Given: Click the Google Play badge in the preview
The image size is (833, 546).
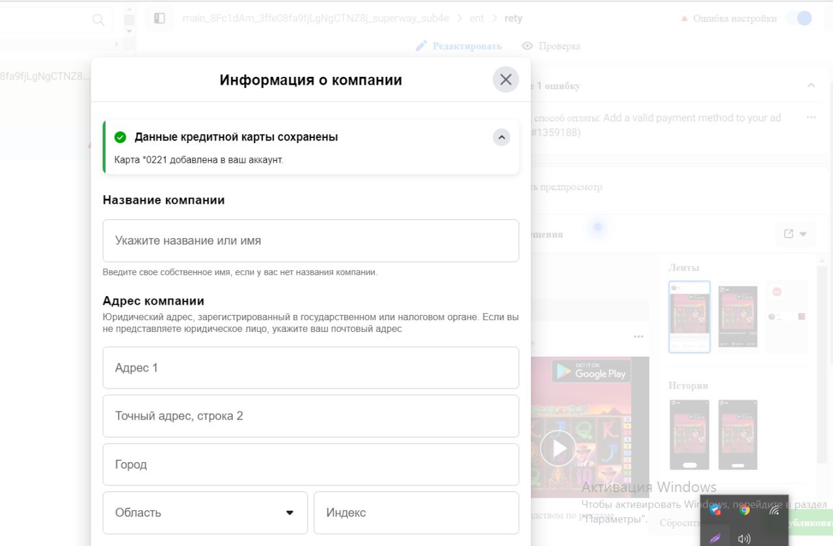Looking at the screenshot, I should pos(592,370).
